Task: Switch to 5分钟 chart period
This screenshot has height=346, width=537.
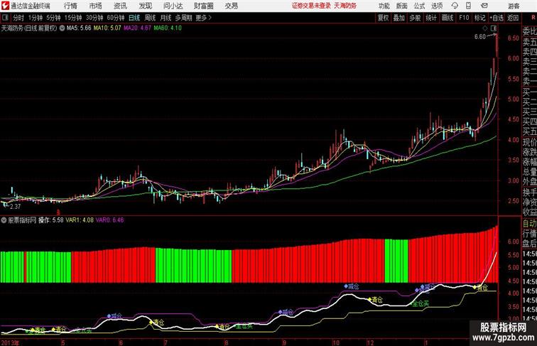Action: (x=53, y=18)
